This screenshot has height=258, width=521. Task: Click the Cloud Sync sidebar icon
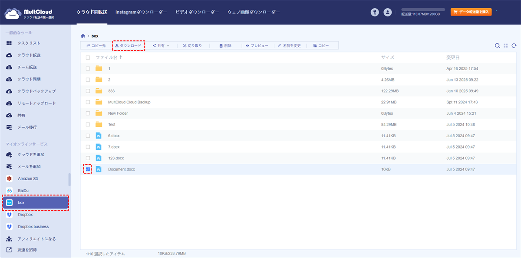click(x=9, y=79)
